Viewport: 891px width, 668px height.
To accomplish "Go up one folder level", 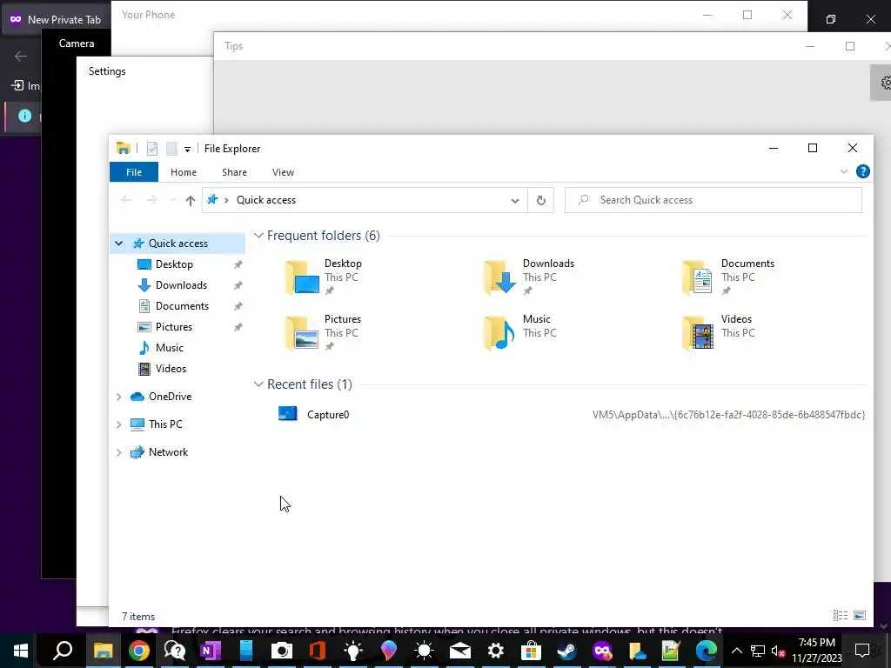I will (x=191, y=200).
